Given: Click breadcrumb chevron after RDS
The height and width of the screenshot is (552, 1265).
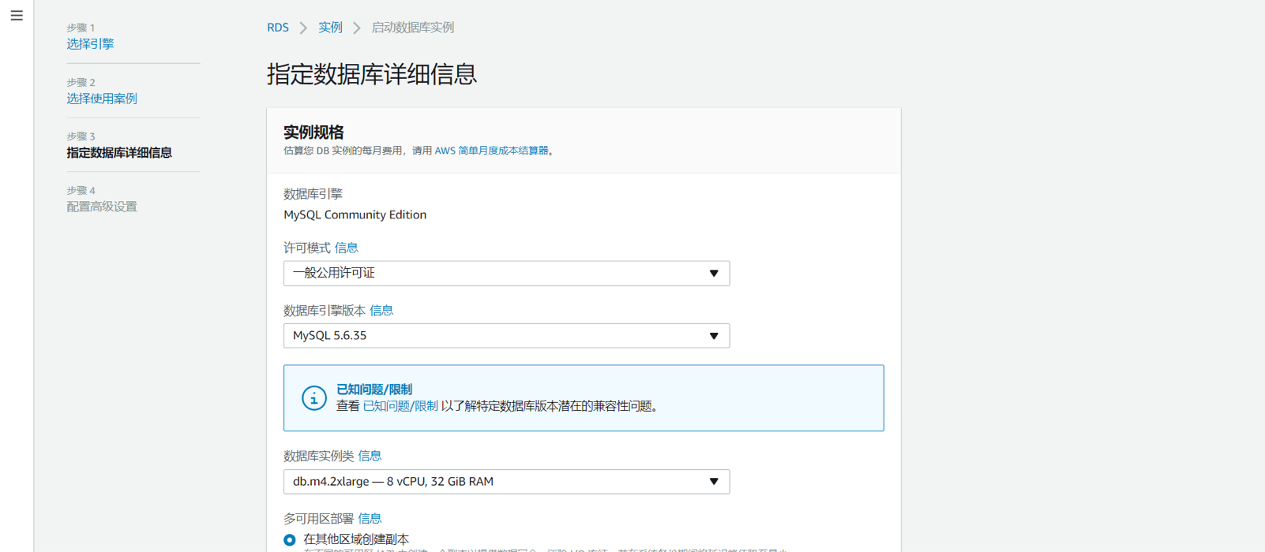Looking at the screenshot, I should [x=303, y=28].
